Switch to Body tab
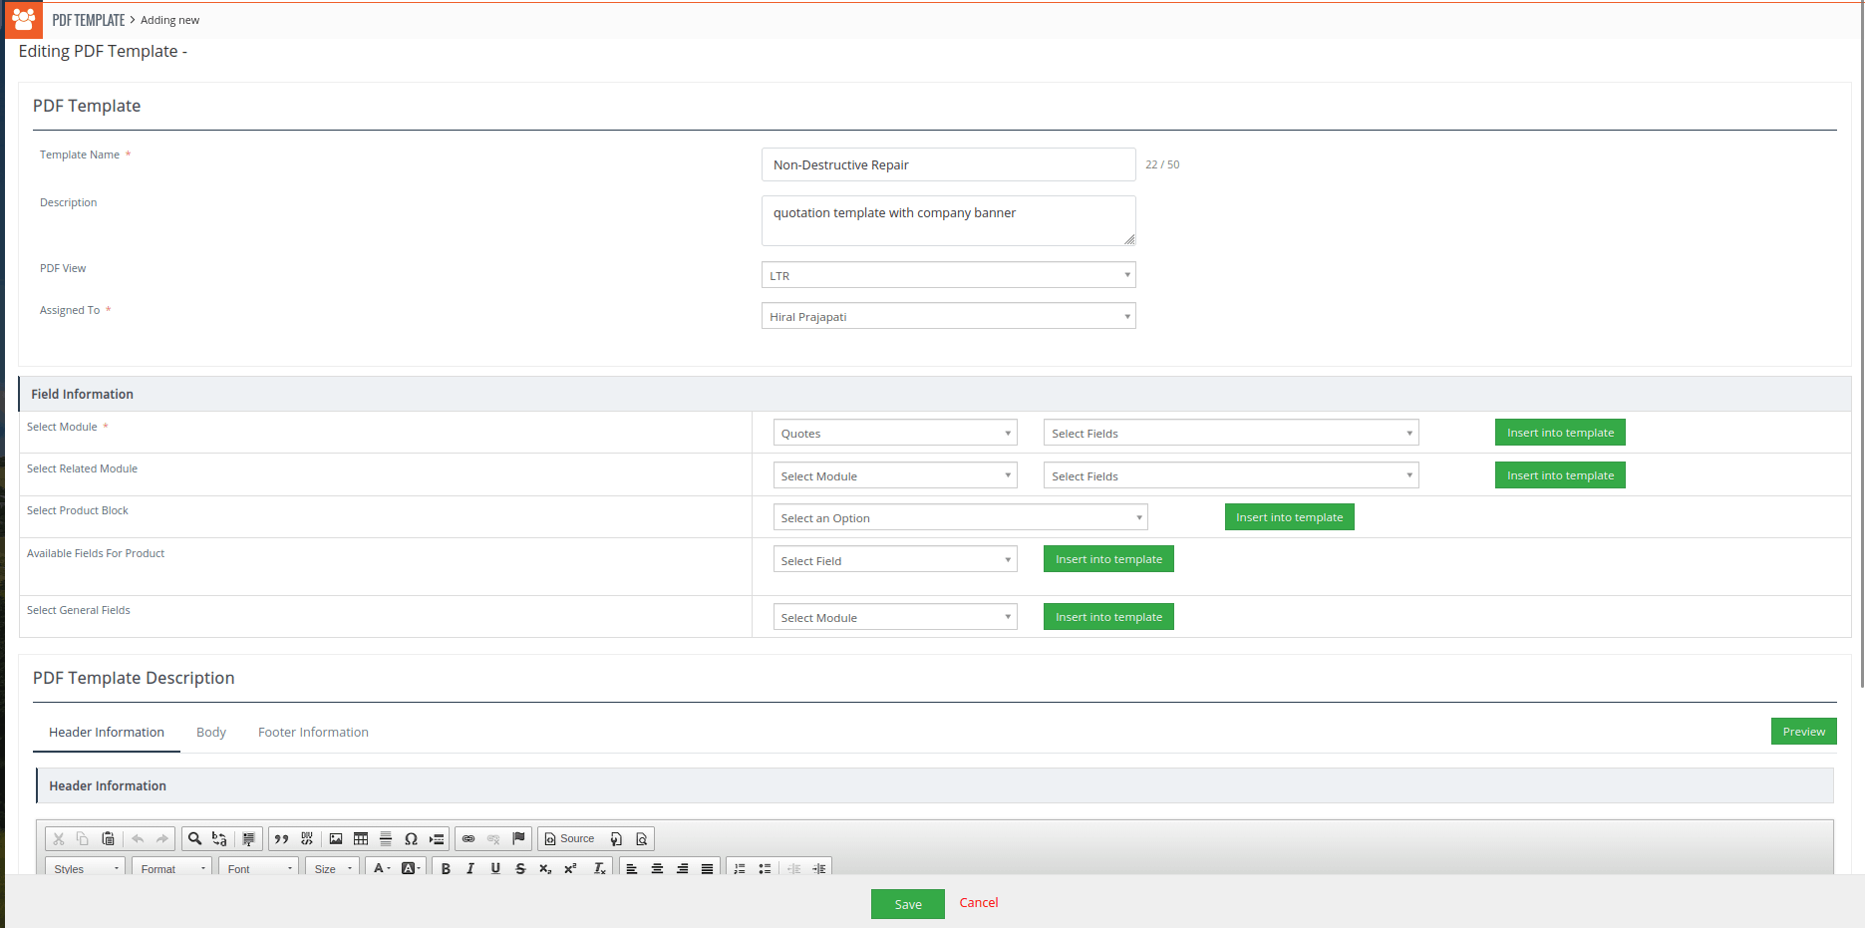 [211, 732]
